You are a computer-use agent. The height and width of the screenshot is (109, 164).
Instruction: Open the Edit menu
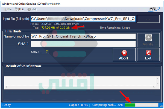19,9
